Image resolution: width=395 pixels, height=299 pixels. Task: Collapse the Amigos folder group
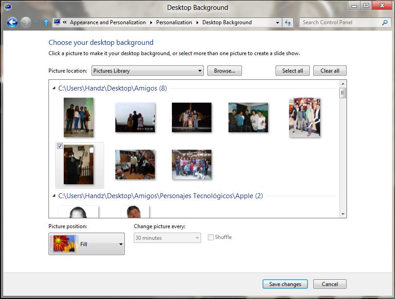[54, 88]
